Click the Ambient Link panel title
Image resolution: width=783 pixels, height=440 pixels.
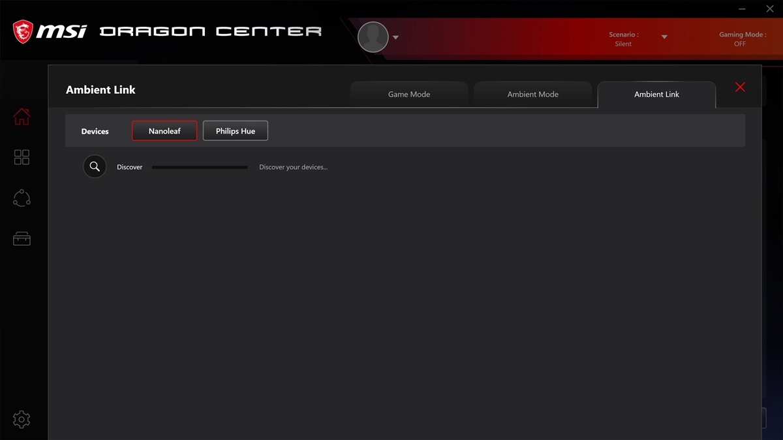tap(100, 90)
